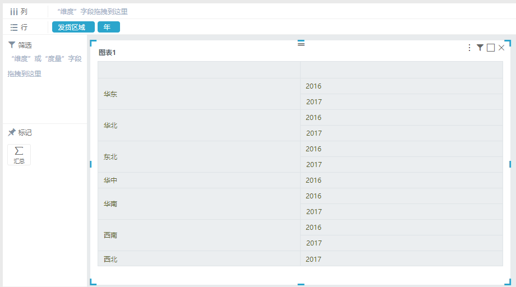Click the 2017 cell for 华北
This screenshot has height=287, width=516.
pos(402,133)
